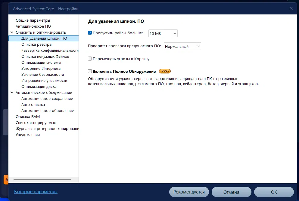Screen dimensions: 299x201
Task: Open the 'Нормальный' priority dropdown
Action: 182,46
